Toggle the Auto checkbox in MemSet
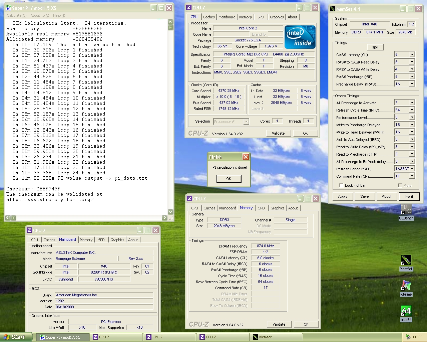427x342 pixels. tap(400, 185)
